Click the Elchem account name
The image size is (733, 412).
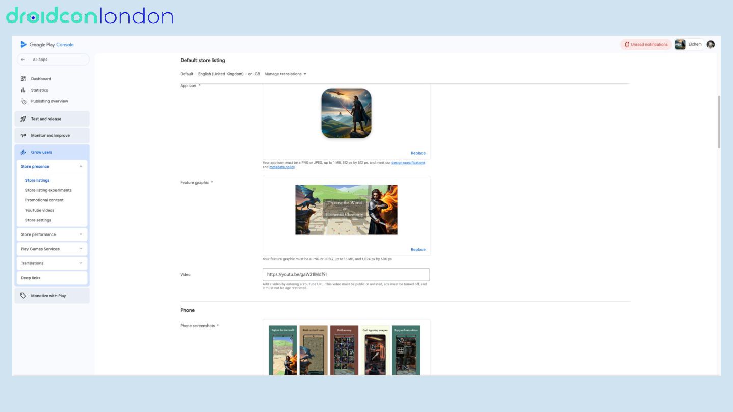tap(695, 44)
